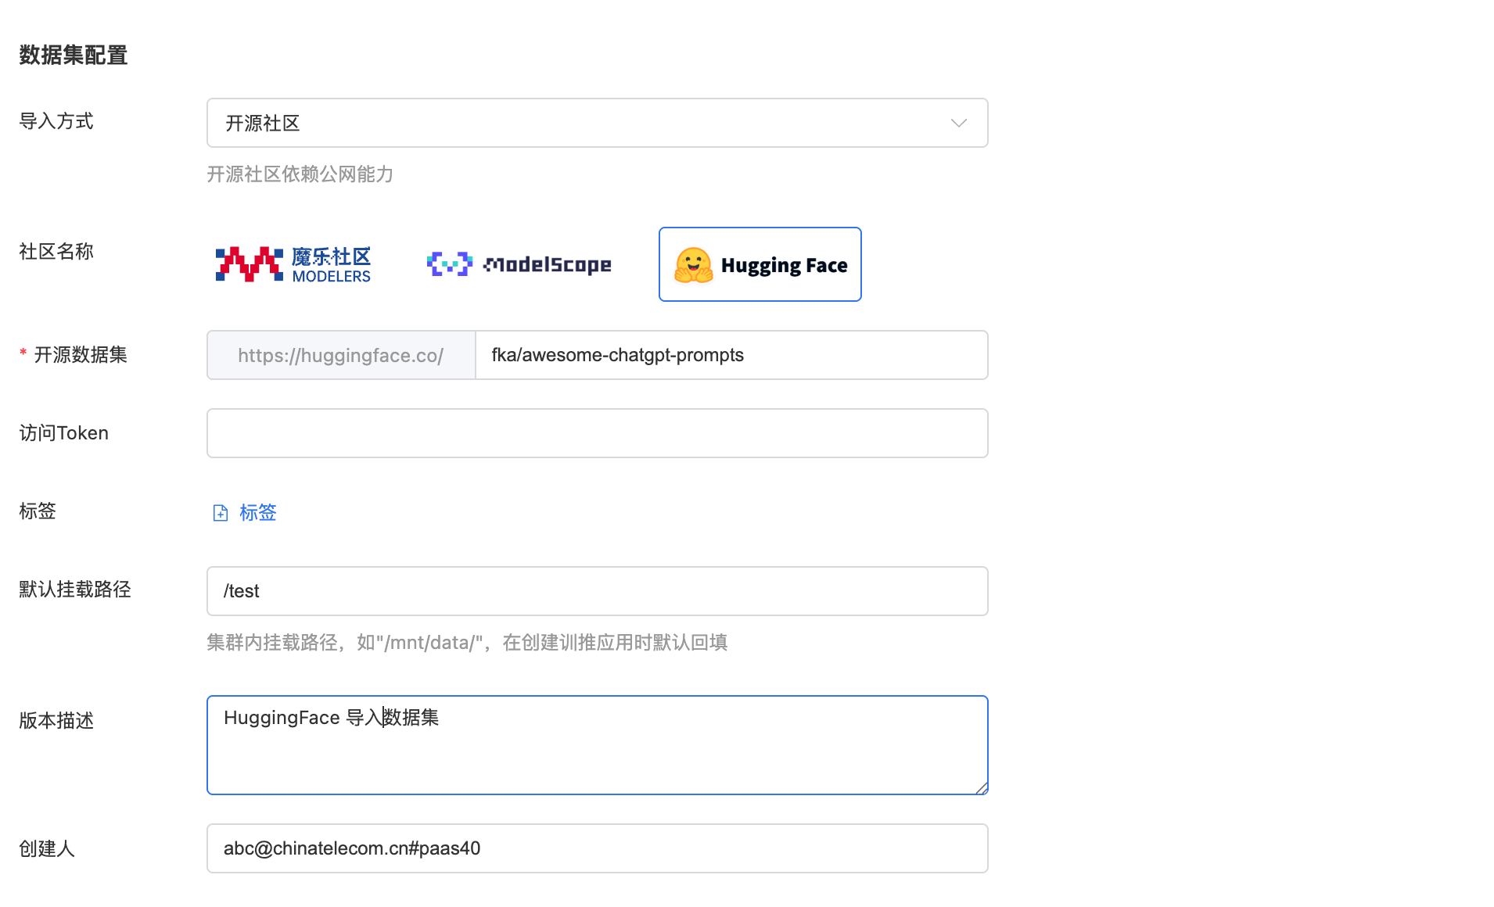Click the https://huggingface.co/ URL prefix

[x=341, y=355]
